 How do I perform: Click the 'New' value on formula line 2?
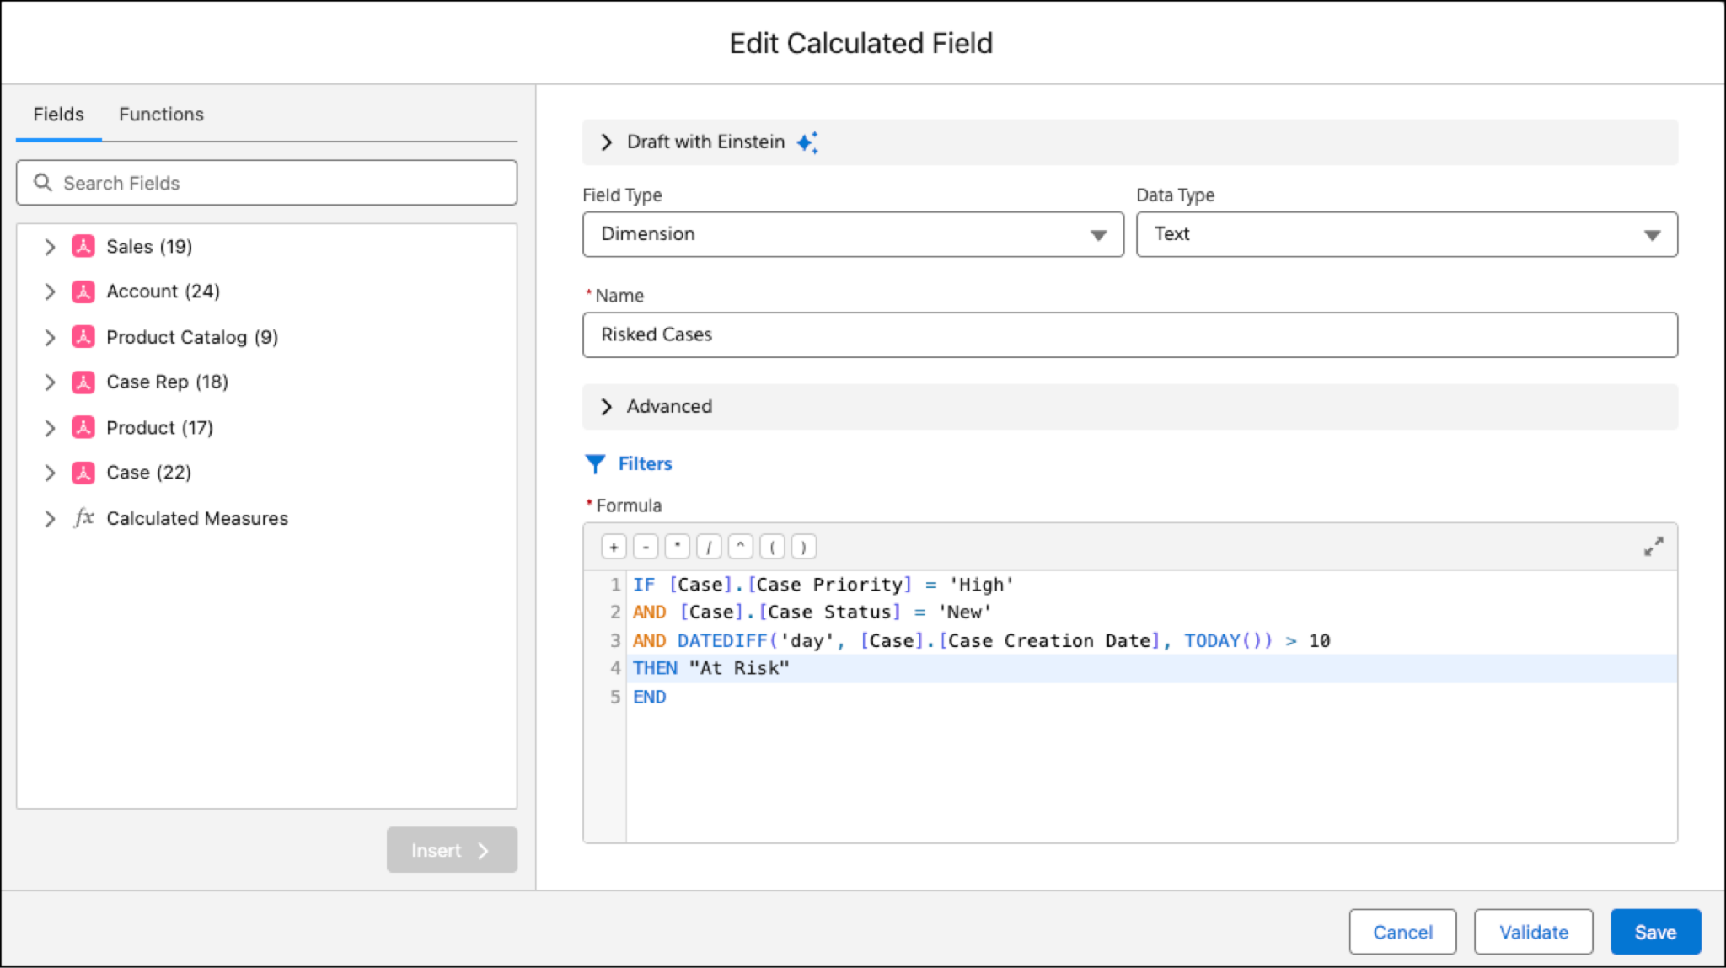point(964,612)
